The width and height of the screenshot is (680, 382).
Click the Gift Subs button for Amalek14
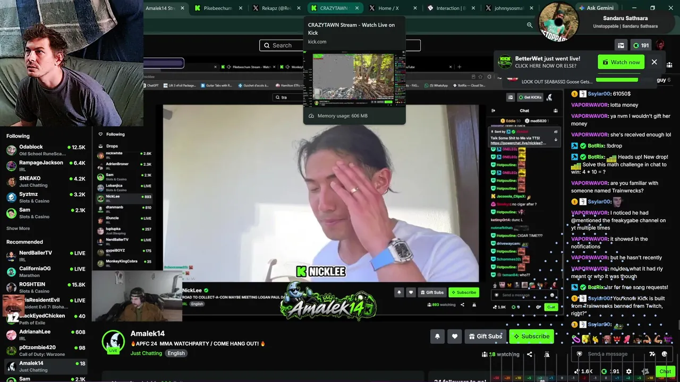click(x=486, y=336)
